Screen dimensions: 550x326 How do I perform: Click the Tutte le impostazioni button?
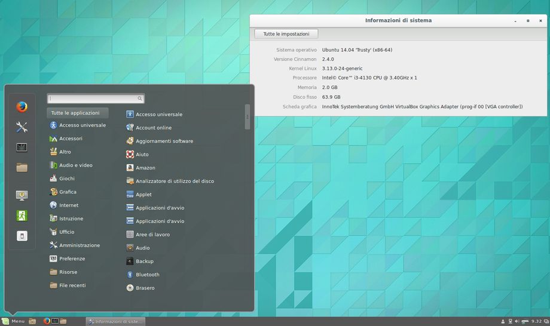[x=286, y=34]
